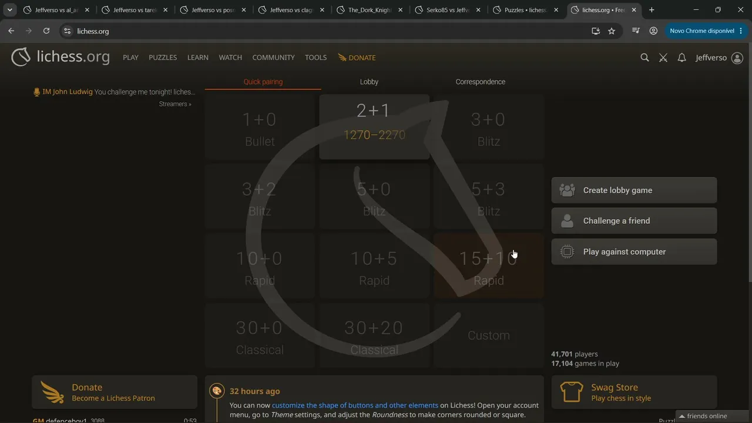Close the active lichess.org browser tab
This screenshot has height=423, width=752.
[x=634, y=10]
